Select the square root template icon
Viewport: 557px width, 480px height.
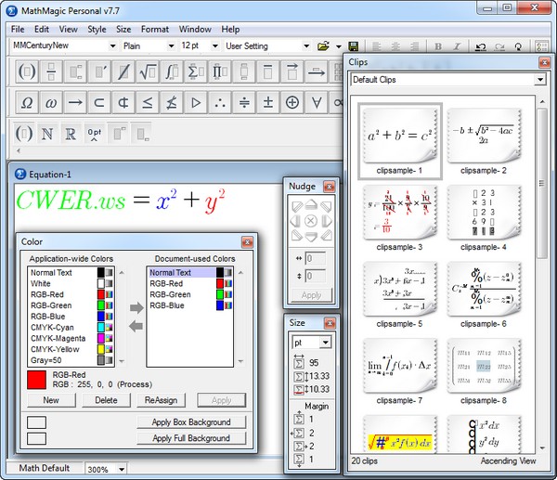(147, 71)
